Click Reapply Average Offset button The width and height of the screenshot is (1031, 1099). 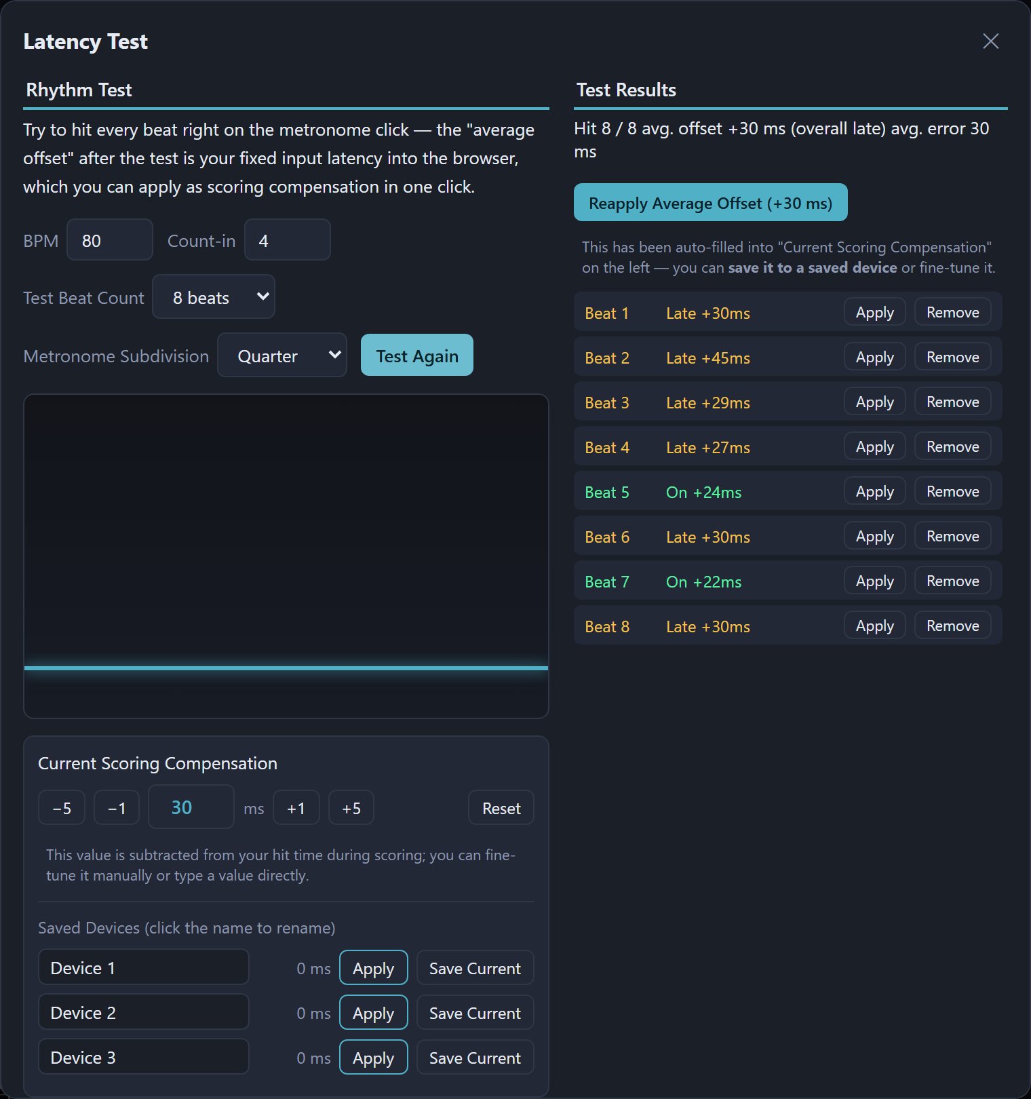coord(710,202)
